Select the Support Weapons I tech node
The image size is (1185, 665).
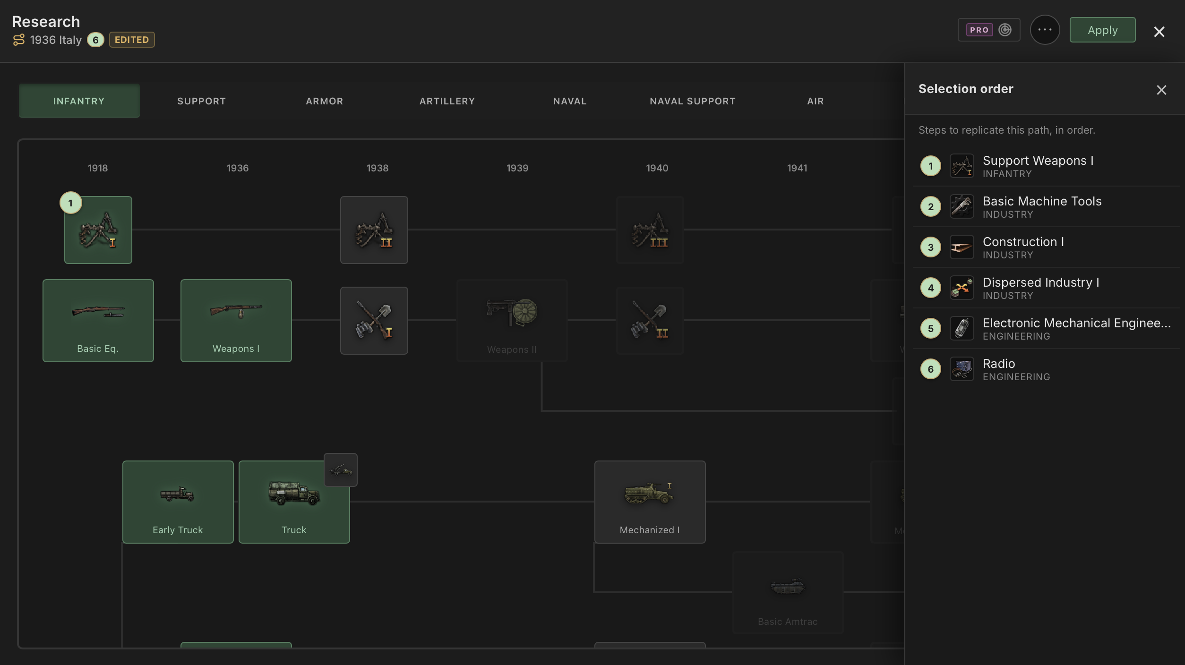point(98,230)
